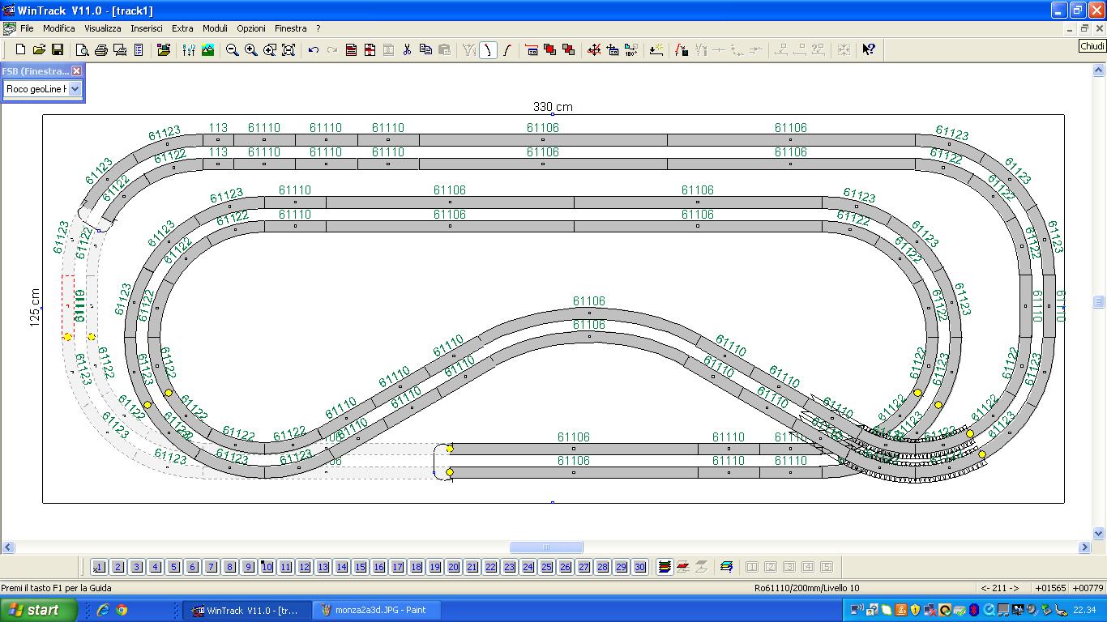Viewport: 1107px width, 622px height.
Task: Click the 330 cm width label
Action: click(553, 107)
